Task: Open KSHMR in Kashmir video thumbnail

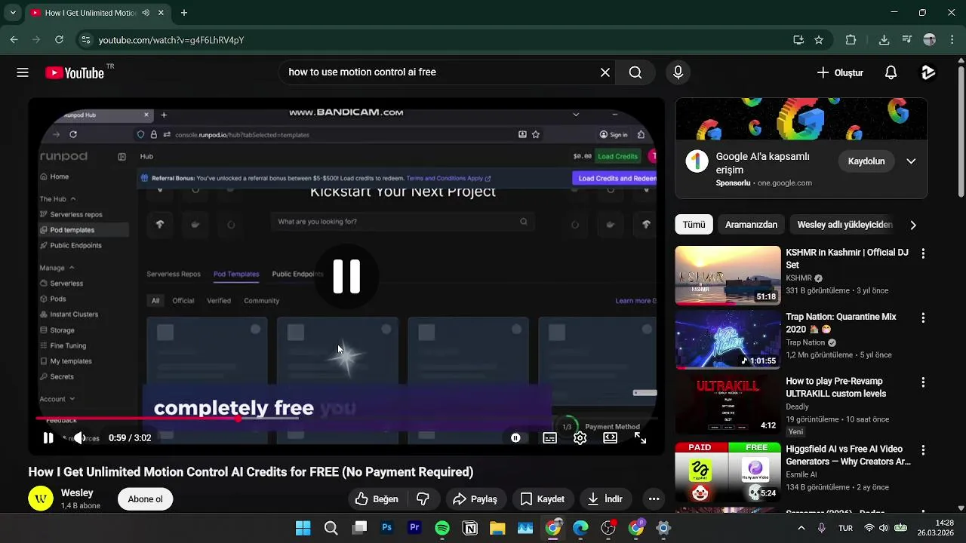Action: coord(728,275)
